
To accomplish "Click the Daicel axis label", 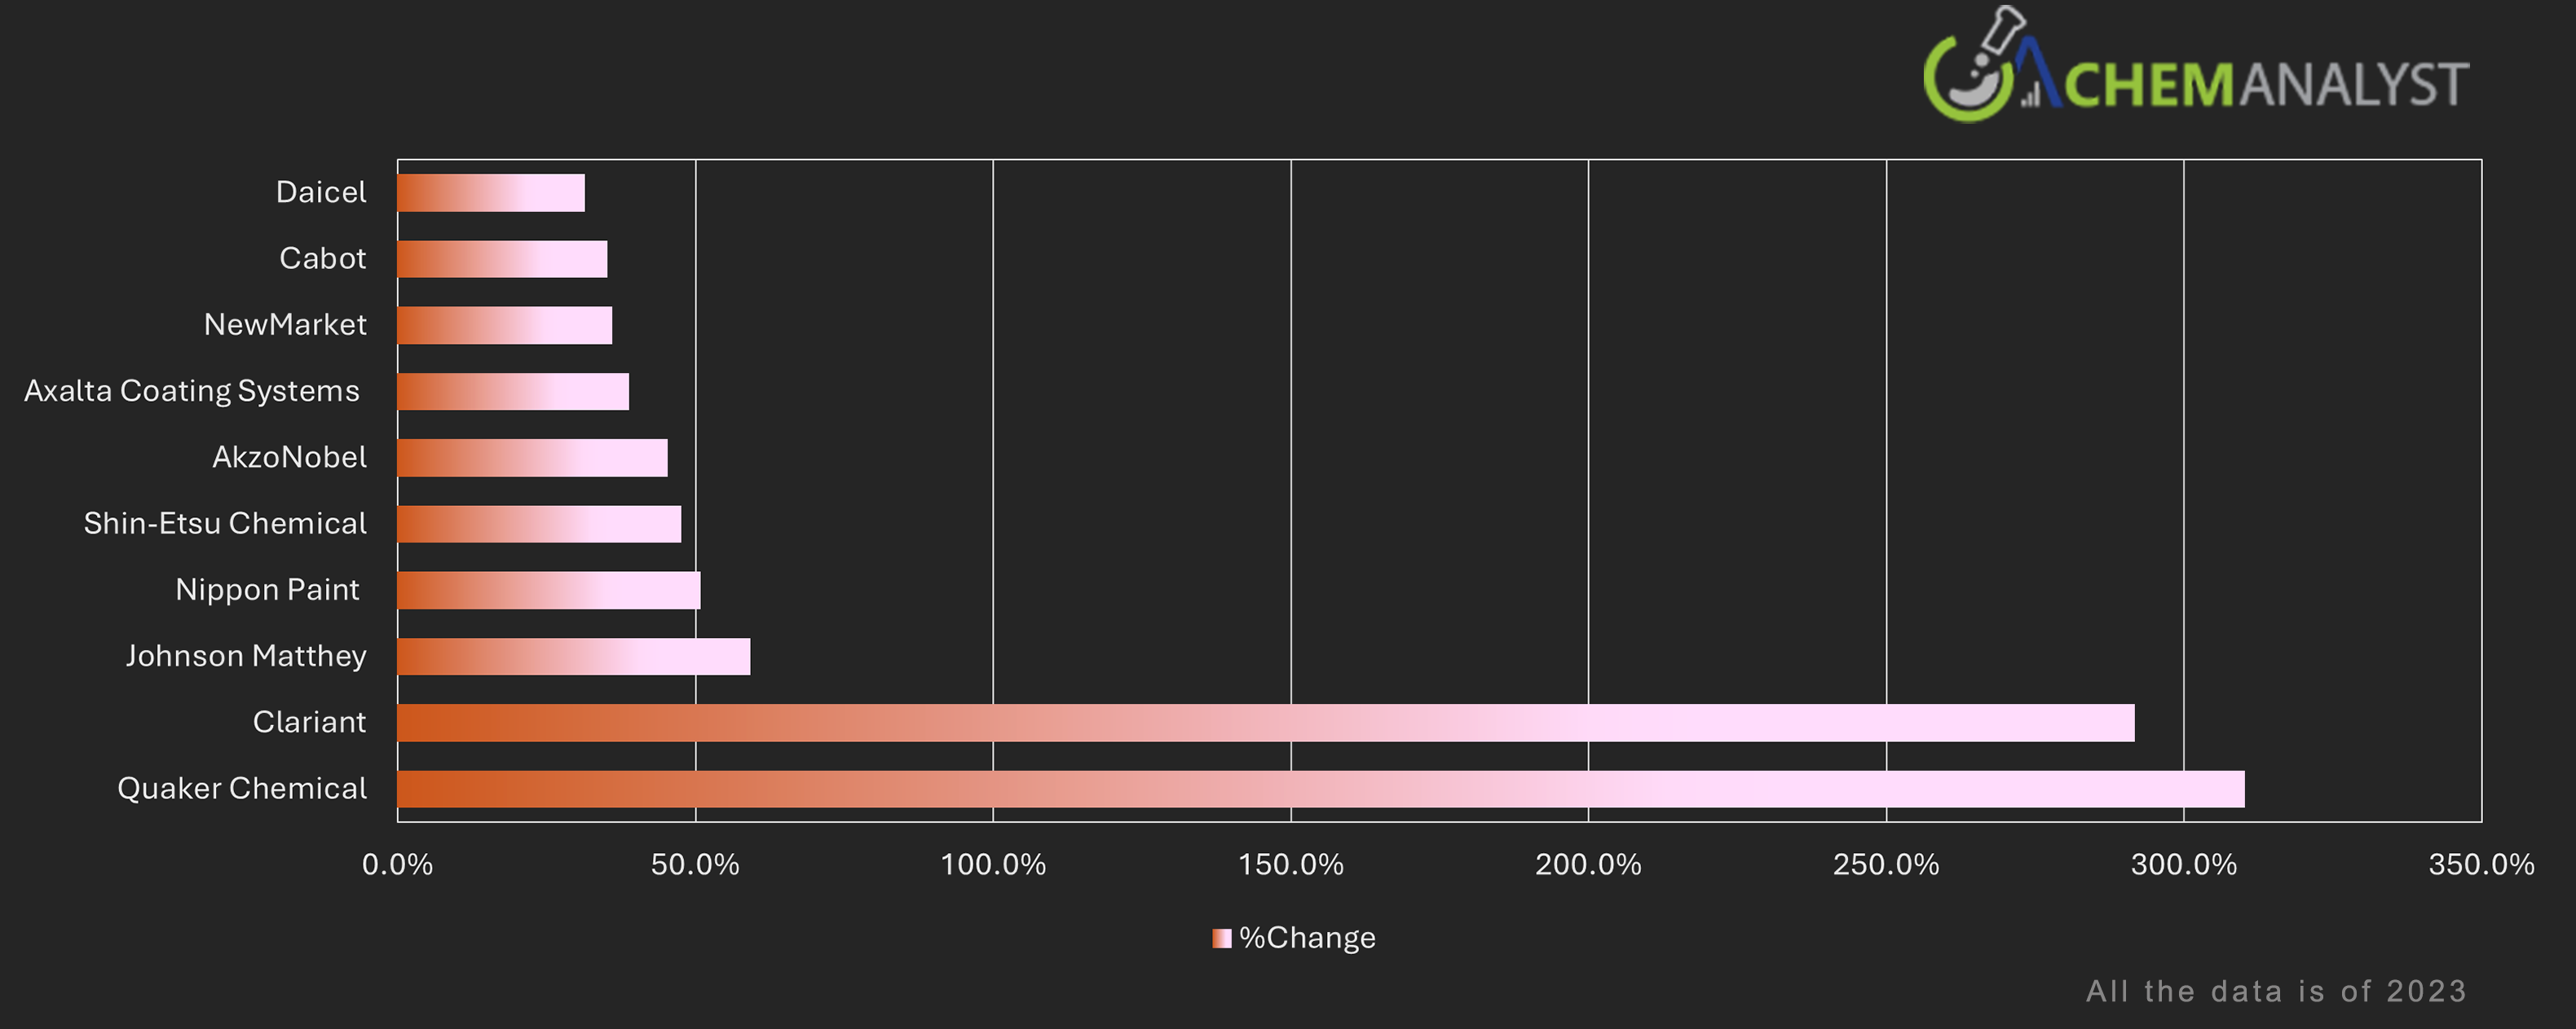I will (321, 191).
